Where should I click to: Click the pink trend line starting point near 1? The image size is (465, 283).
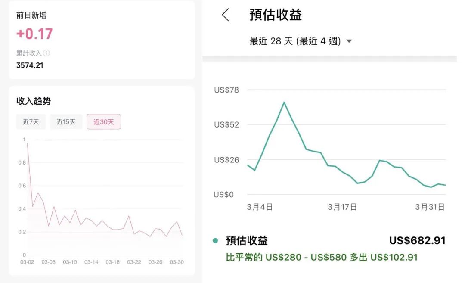pos(28,143)
